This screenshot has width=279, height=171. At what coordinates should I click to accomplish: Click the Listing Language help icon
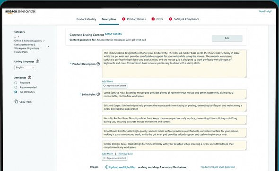[x=37, y=61]
